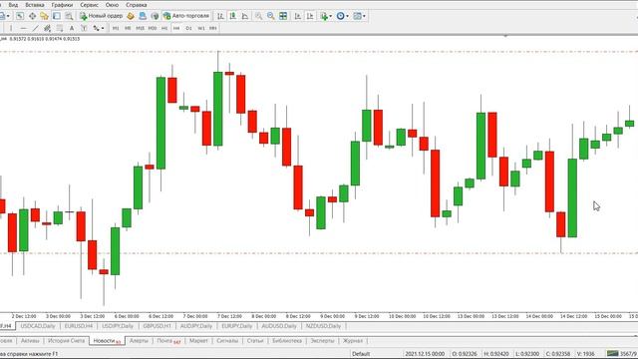Expand the Indicators dropdown arrow
The image size is (638, 359).
pos(330,16)
